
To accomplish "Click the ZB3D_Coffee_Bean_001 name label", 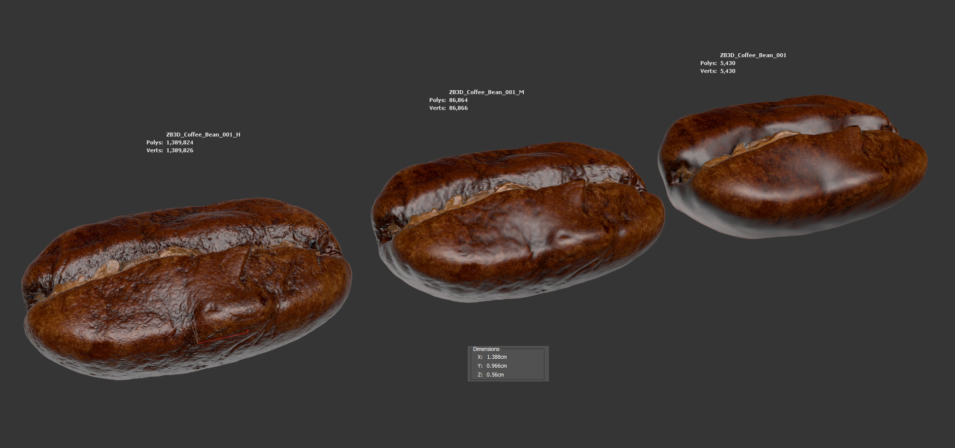I will click(753, 55).
